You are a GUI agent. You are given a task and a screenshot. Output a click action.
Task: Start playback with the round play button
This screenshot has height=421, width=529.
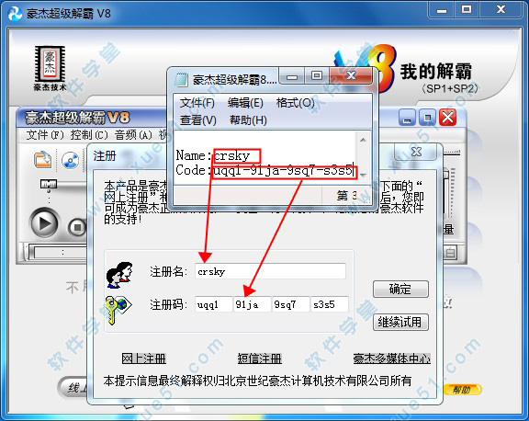click(44, 223)
